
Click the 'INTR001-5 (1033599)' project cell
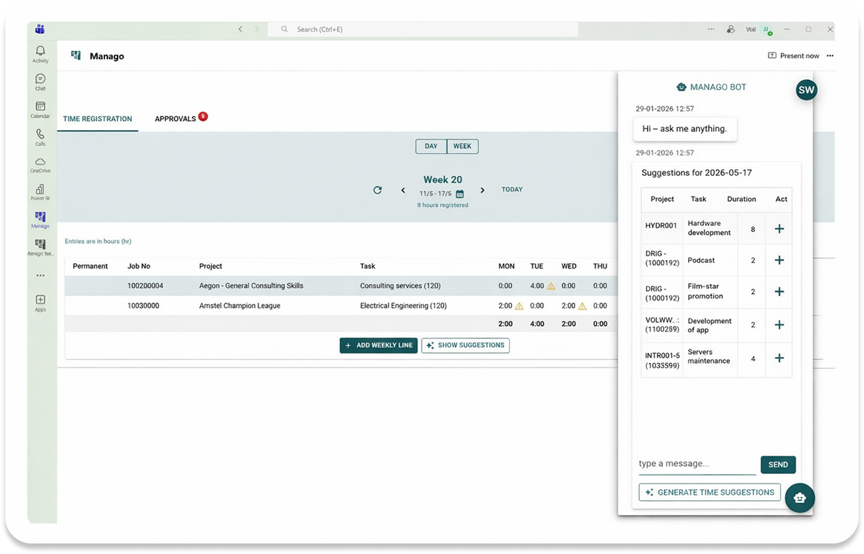(x=662, y=360)
